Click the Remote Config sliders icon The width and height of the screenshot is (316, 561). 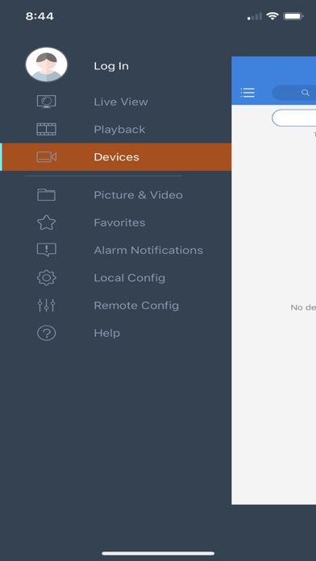click(x=47, y=305)
